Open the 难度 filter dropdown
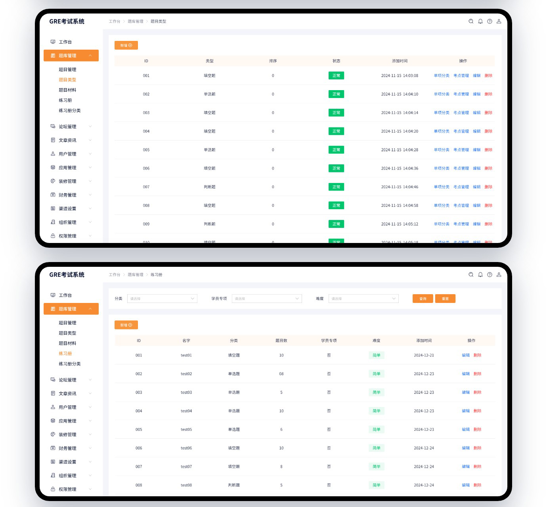 [363, 299]
